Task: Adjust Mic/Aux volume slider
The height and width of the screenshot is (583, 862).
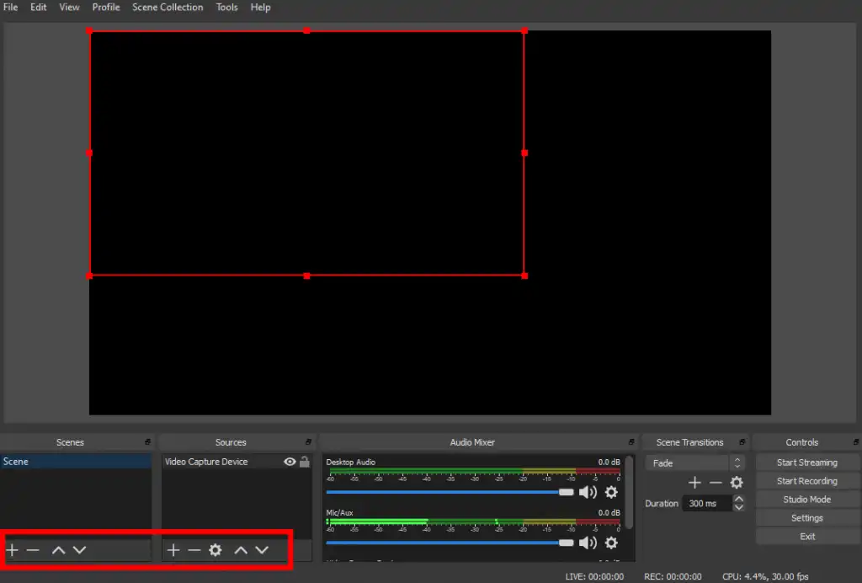Action: pos(450,543)
